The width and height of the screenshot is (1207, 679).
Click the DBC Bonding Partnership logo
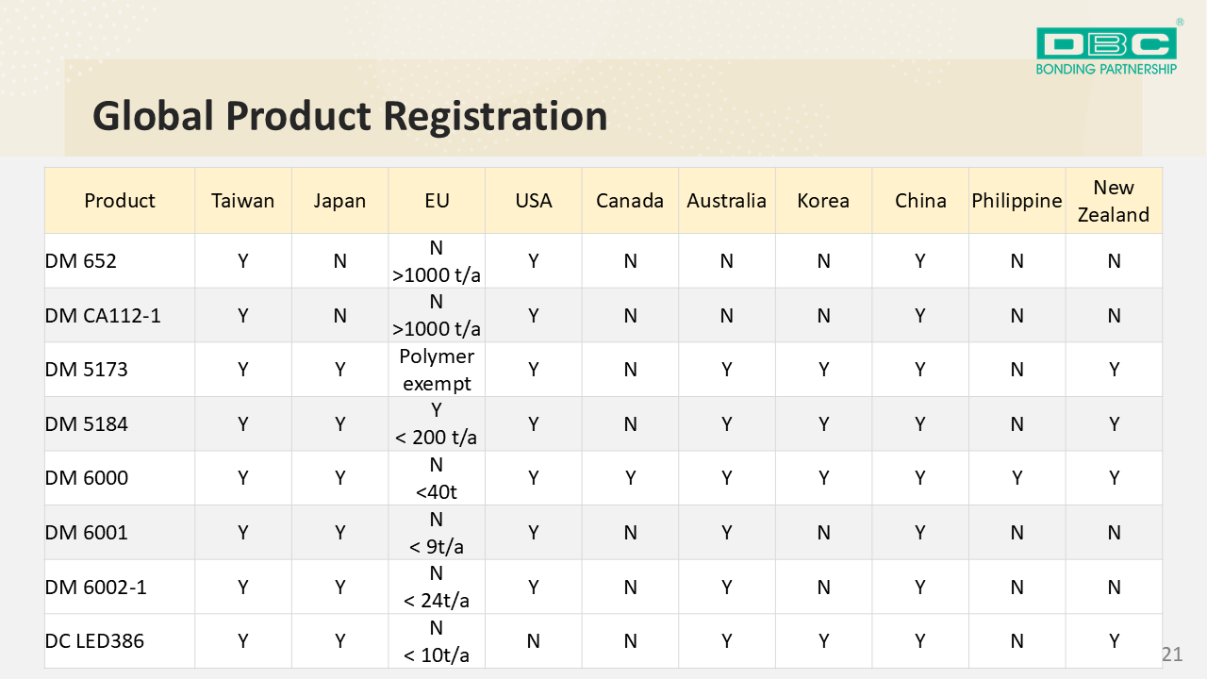1106,50
